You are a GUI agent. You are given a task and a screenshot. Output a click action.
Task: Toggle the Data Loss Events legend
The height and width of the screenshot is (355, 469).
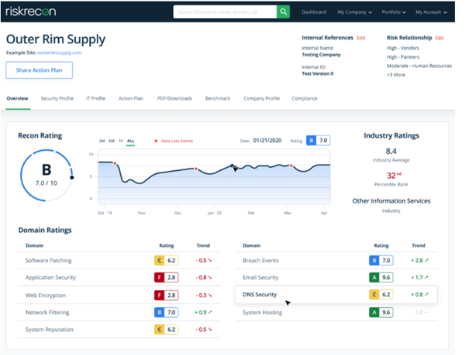coord(174,141)
